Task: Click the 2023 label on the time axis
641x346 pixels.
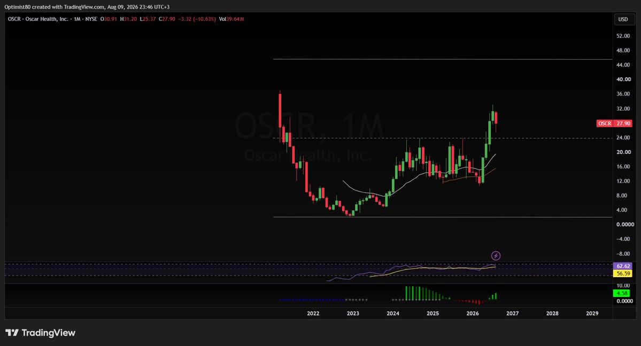Action: tap(353, 313)
